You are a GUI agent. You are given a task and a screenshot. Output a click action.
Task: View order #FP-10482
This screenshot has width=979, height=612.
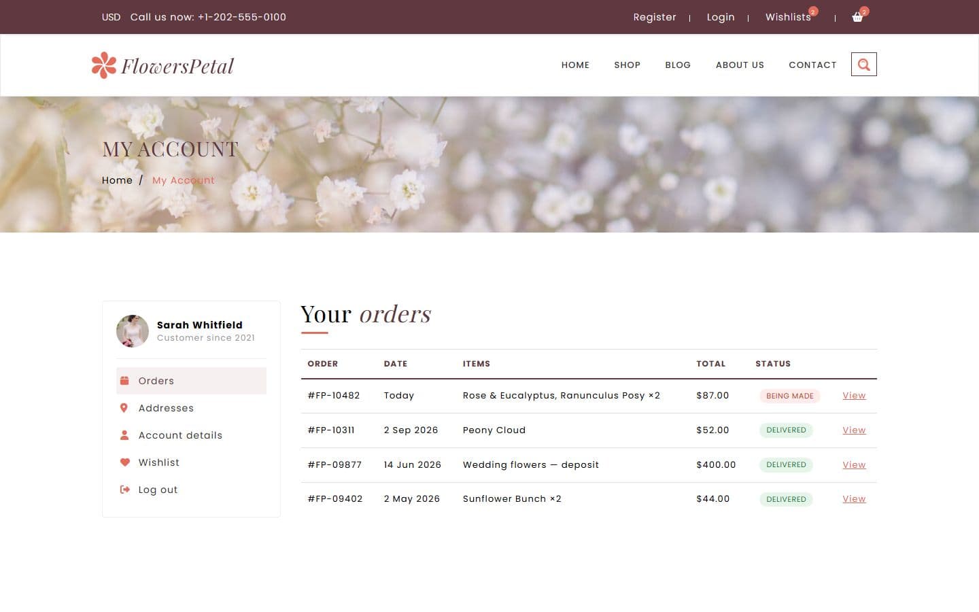[854, 396]
